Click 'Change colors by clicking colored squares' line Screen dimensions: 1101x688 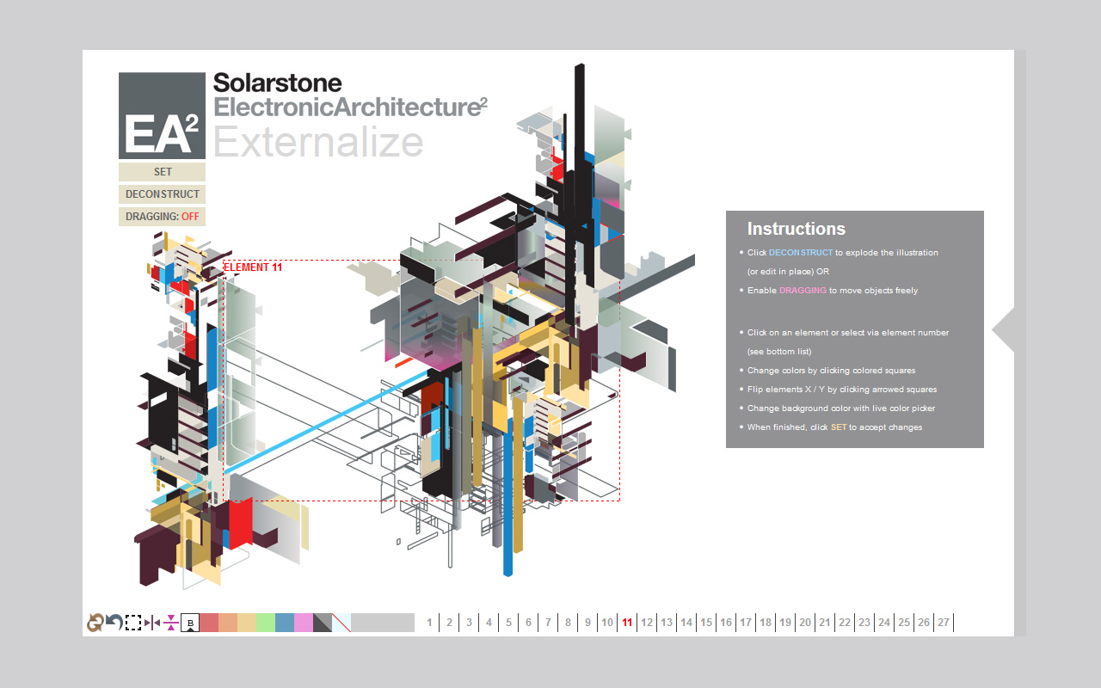831,371
